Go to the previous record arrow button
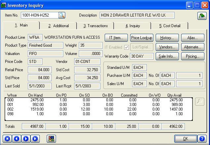210x145 pixels. click(x=16, y=138)
